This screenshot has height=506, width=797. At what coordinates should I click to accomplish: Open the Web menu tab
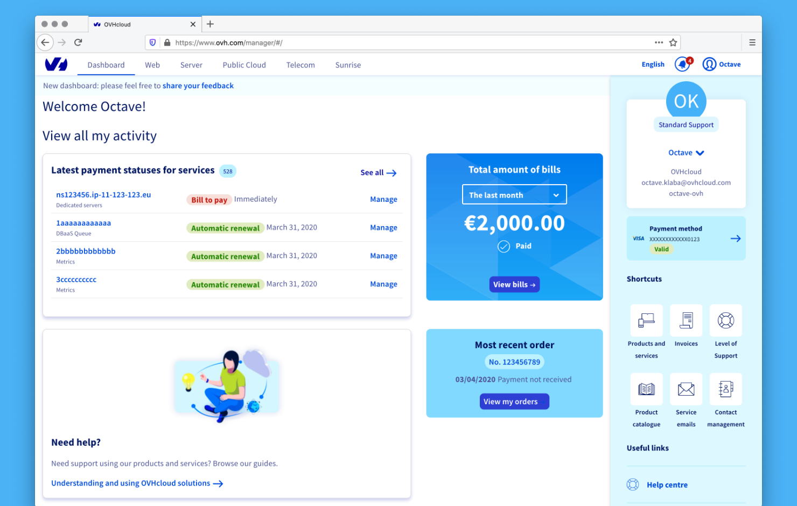152,65
